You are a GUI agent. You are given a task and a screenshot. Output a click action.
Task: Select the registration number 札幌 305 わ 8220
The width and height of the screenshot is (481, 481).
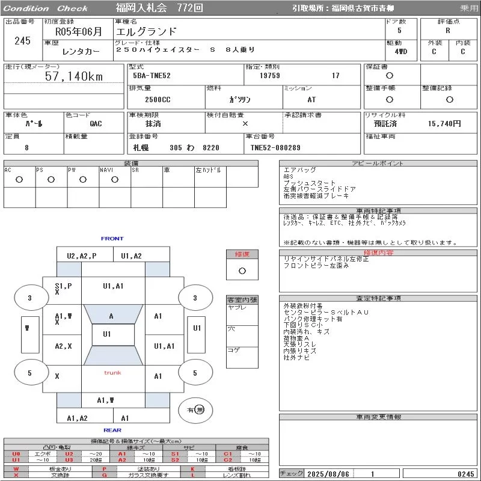tap(176, 147)
